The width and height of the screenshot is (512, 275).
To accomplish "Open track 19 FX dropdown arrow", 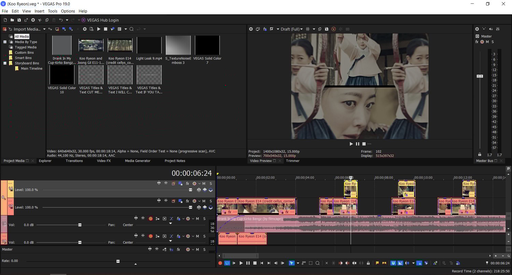I will [183, 236].
